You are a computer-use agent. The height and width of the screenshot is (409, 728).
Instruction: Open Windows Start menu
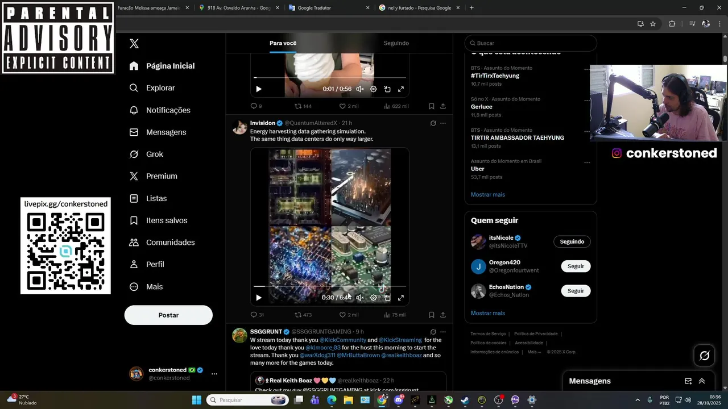[196, 400]
